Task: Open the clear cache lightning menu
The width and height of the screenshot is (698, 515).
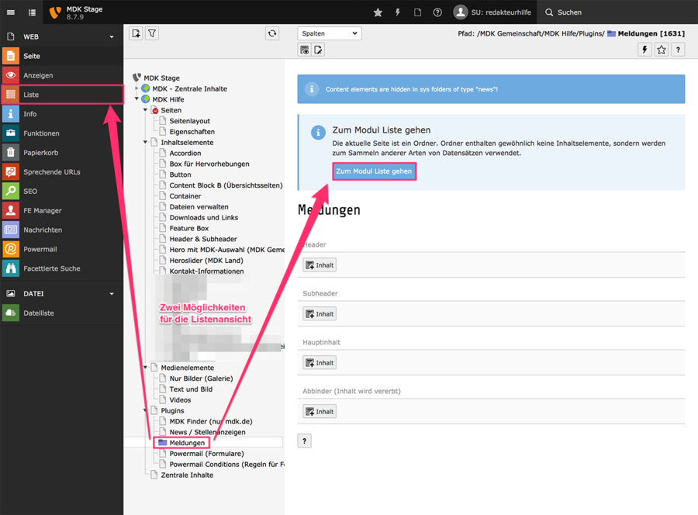Action: pyautogui.click(x=398, y=12)
